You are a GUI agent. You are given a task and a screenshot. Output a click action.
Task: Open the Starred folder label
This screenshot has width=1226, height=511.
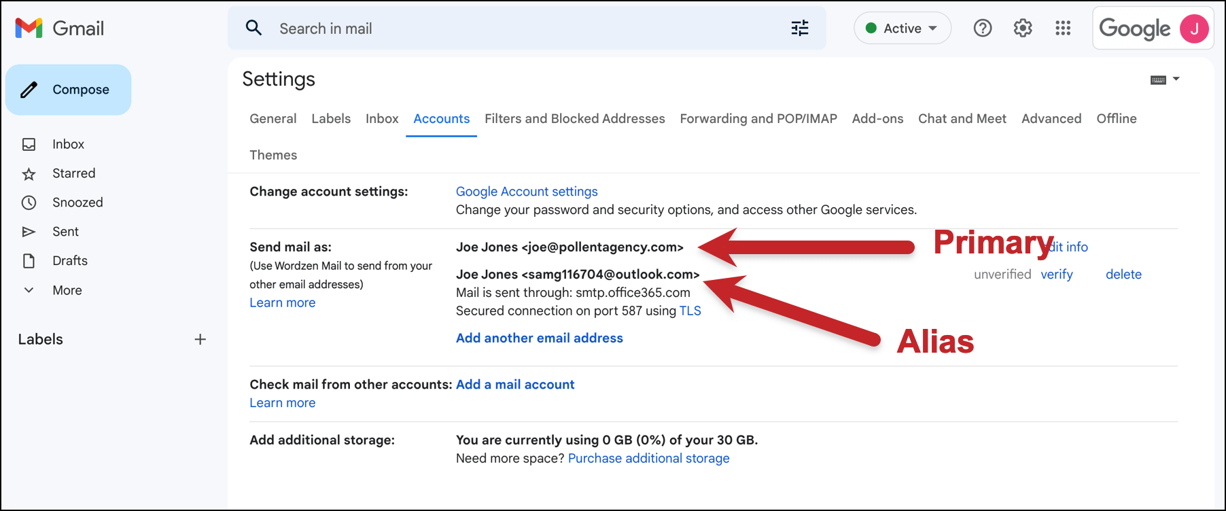coord(74,173)
